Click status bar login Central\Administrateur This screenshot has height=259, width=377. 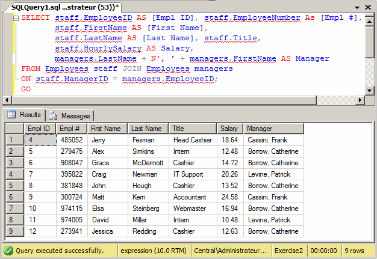tap(230, 251)
